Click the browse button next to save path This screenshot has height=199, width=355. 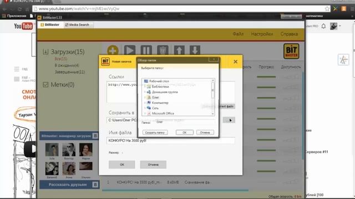[229, 120]
